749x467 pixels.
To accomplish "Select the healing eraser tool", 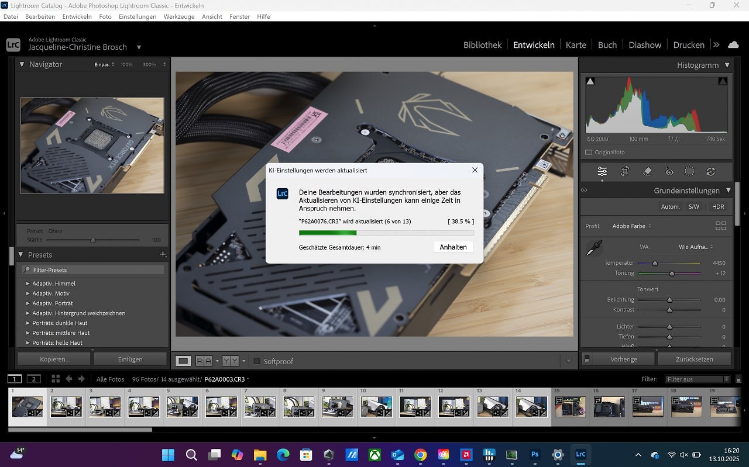I will click(x=647, y=171).
